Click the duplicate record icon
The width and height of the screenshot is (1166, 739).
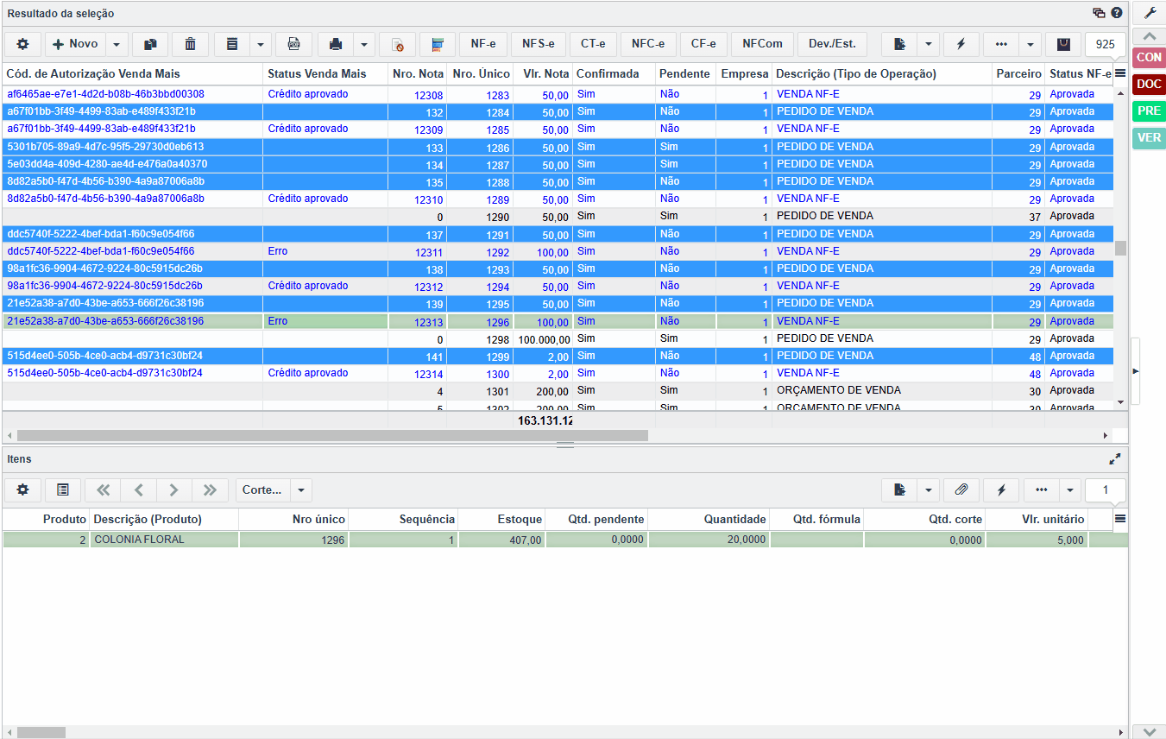[x=150, y=44]
